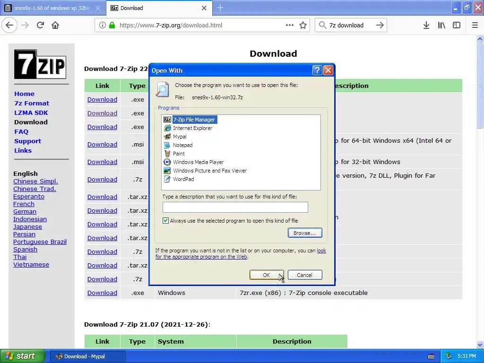Open Home in 7-Zip sidebar
Image resolution: width=484 pixels, height=363 pixels.
[x=24, y=94]
